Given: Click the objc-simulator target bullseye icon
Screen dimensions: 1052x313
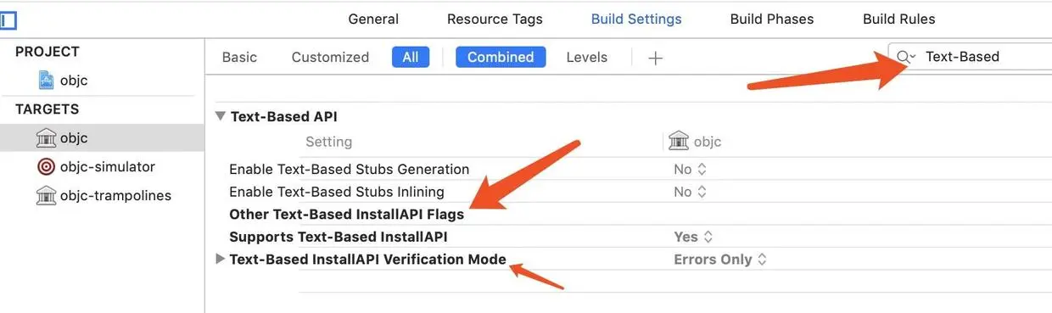Looking at the screenshot, I should 46,167.
